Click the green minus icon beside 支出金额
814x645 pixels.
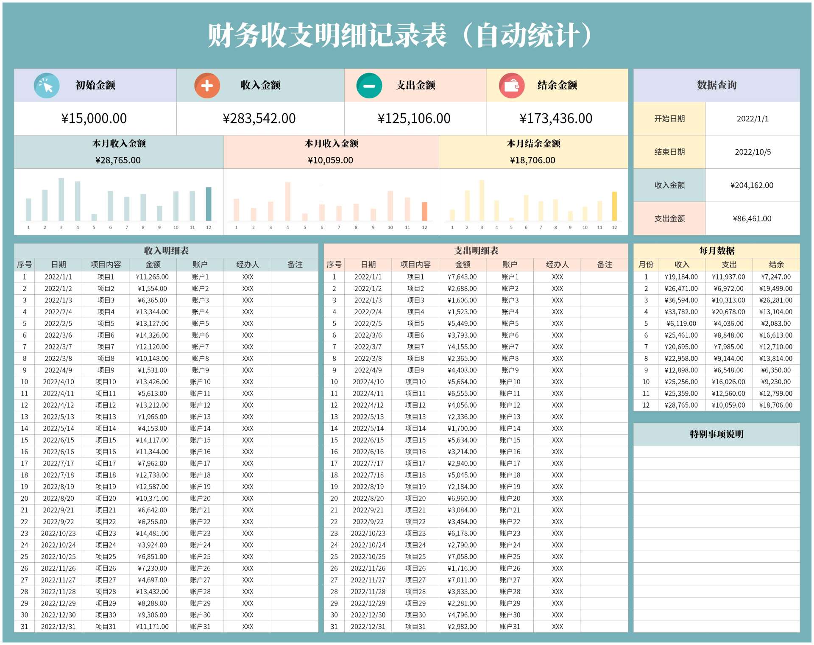pyautogui.click(x=369, y=85)
